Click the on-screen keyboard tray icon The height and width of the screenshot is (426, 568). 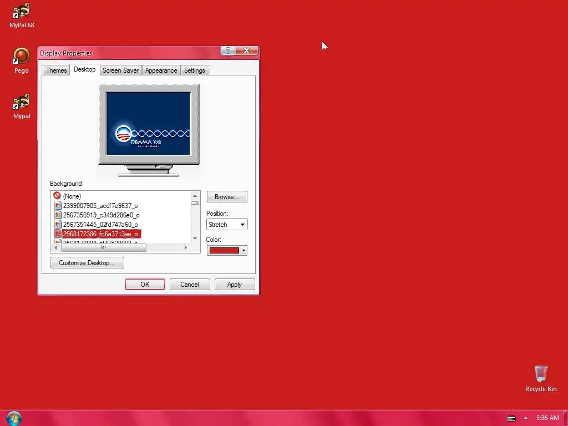coord(511,418)
